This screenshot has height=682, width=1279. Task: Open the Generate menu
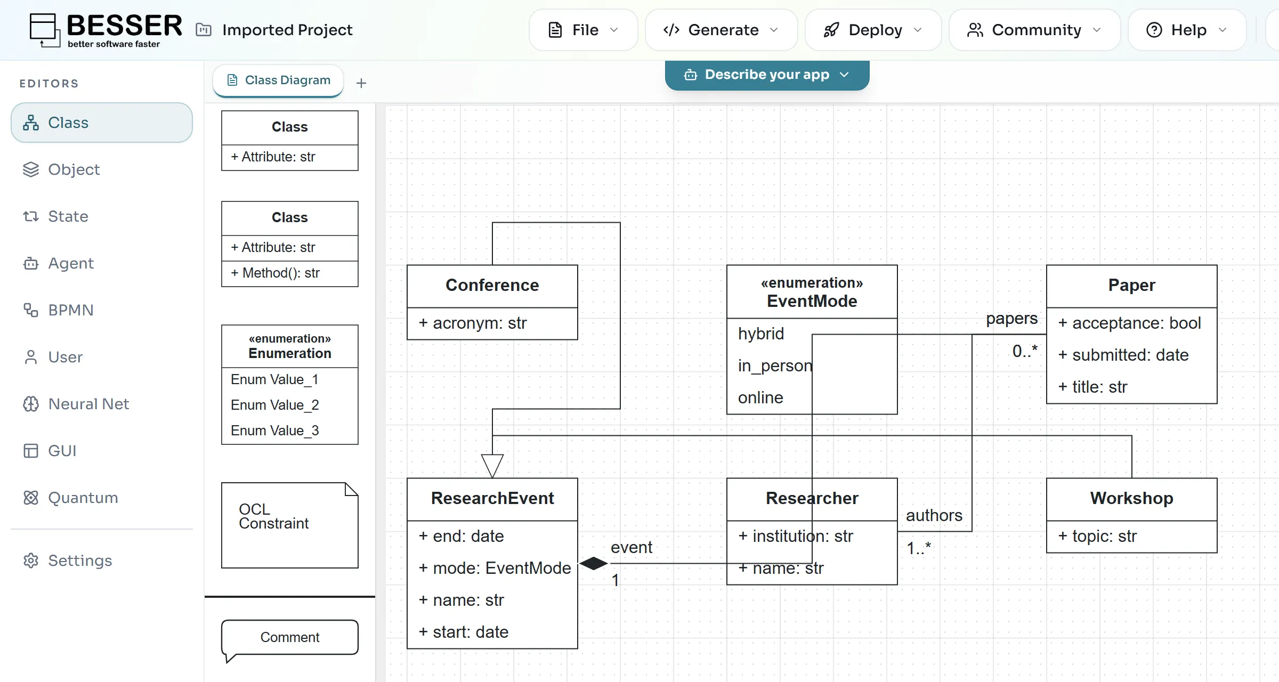[x=722, y=30]
